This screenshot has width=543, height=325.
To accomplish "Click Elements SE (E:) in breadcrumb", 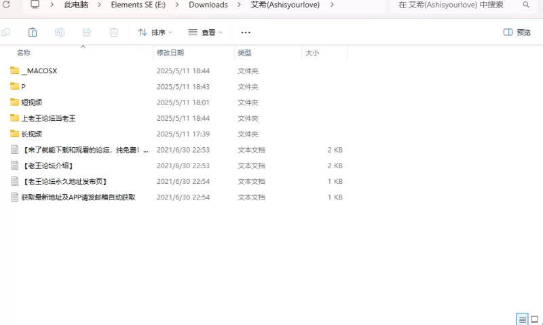I will click(x=138, y=5).
